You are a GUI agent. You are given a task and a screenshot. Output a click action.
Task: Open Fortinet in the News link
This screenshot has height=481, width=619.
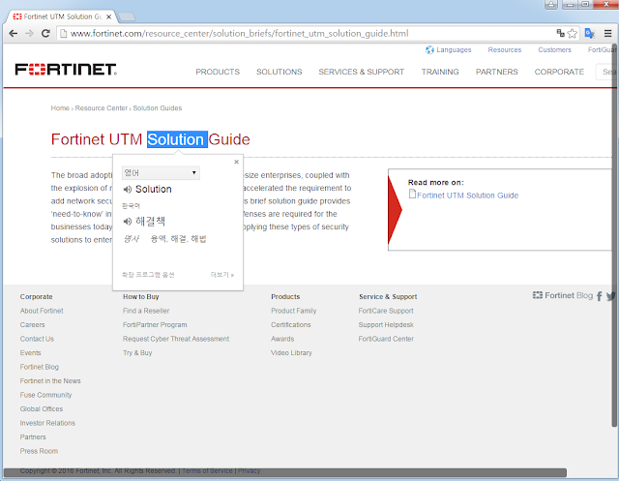pyautogui.click(x=50, y=381)
